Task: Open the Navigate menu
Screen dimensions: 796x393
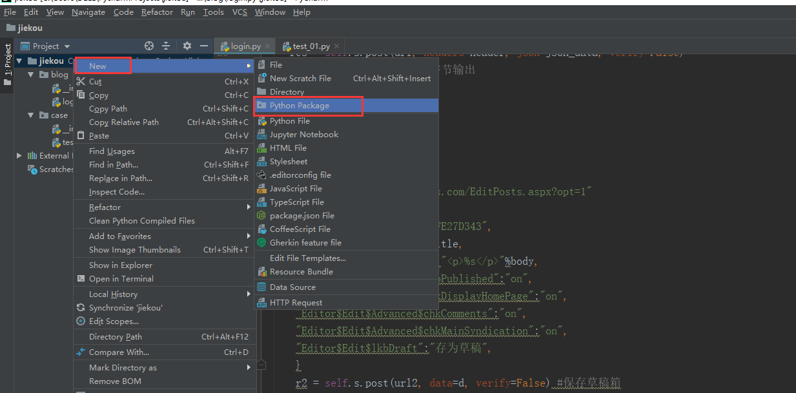Action: (x=88, y=12)
